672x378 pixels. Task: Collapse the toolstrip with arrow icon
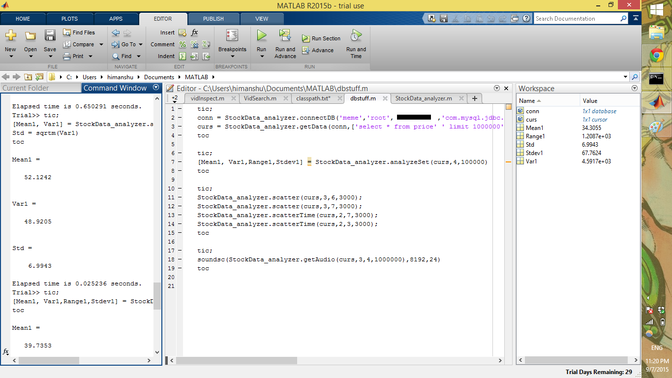635,19
